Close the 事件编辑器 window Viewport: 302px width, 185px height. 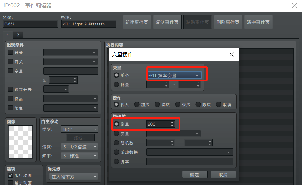tap(294, 5)
